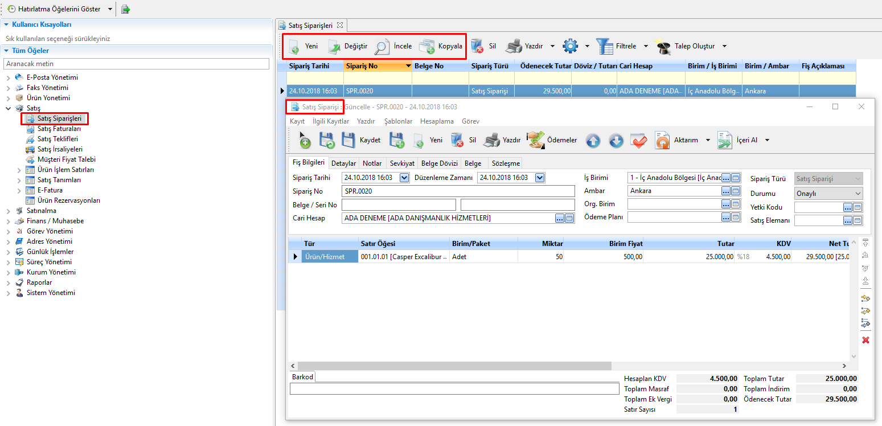Click the Ödemeler payments icon
Image resolution: width=882 pixels, height=426 pixels.
(x=535, y=140)
